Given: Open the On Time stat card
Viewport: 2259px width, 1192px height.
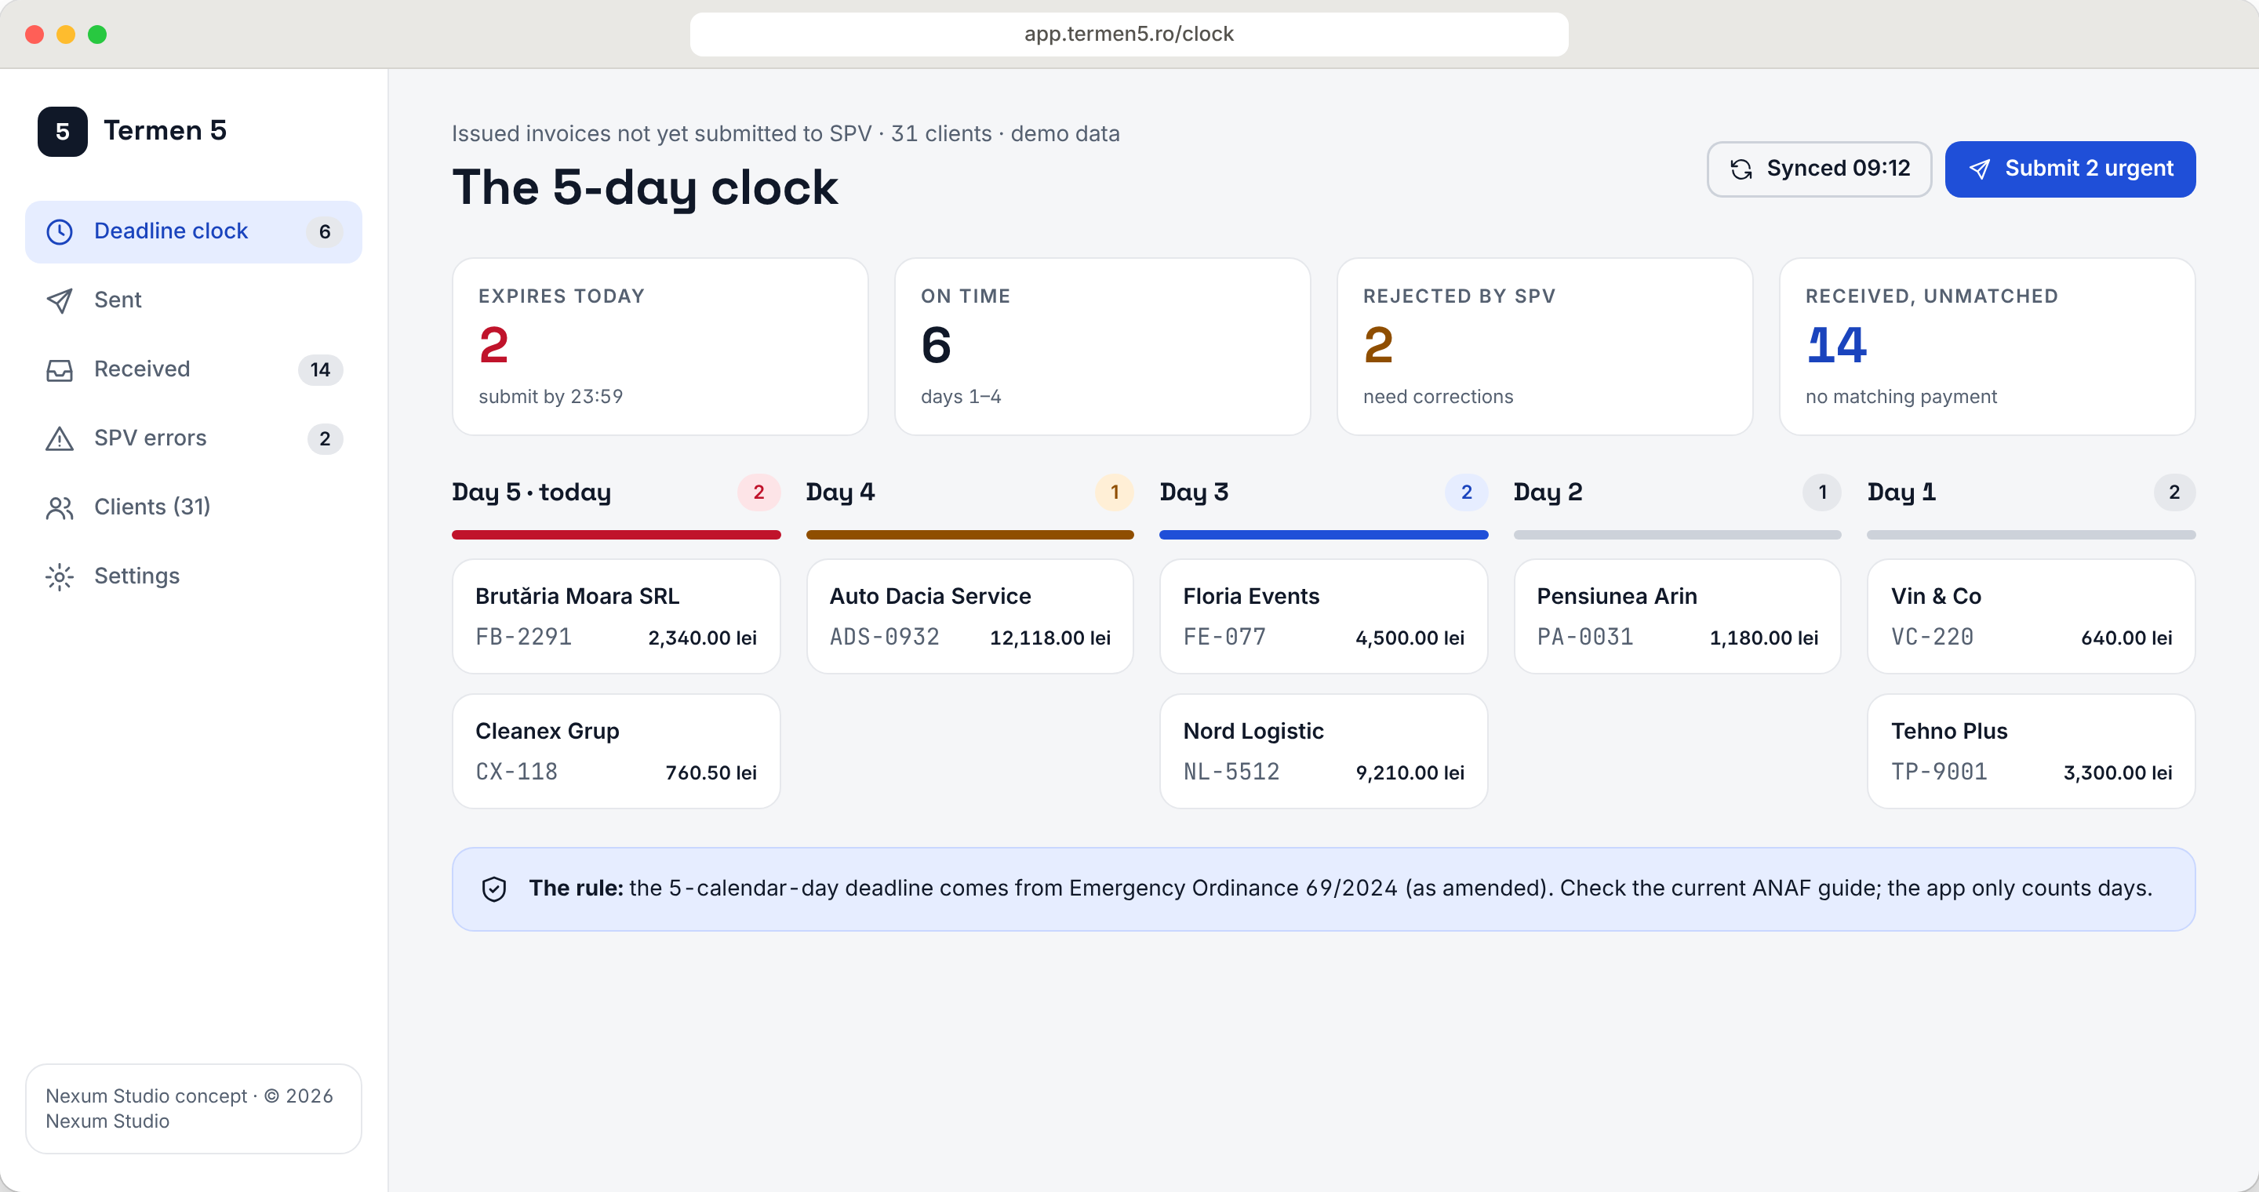Looking at the screenshot, I should [1102, 346].
